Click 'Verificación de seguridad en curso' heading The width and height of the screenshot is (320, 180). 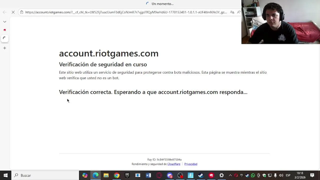(103, 64)
